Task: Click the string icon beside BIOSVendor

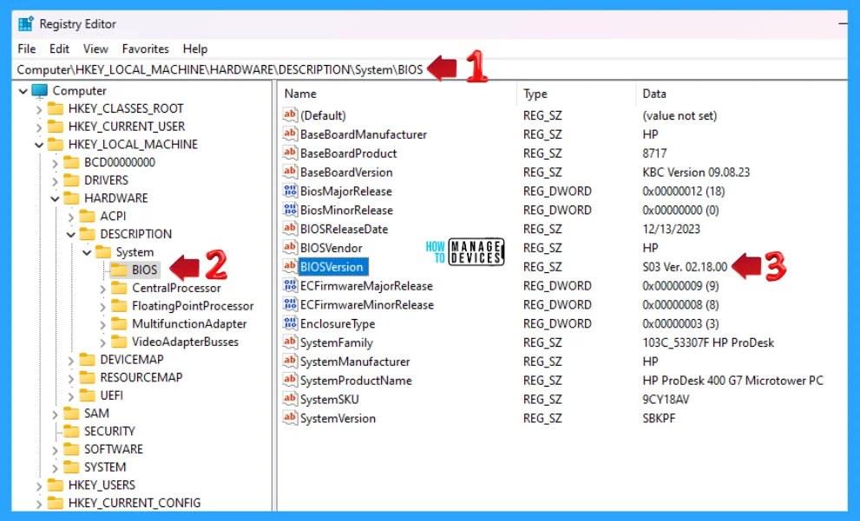Action: [x=290, y=247]
